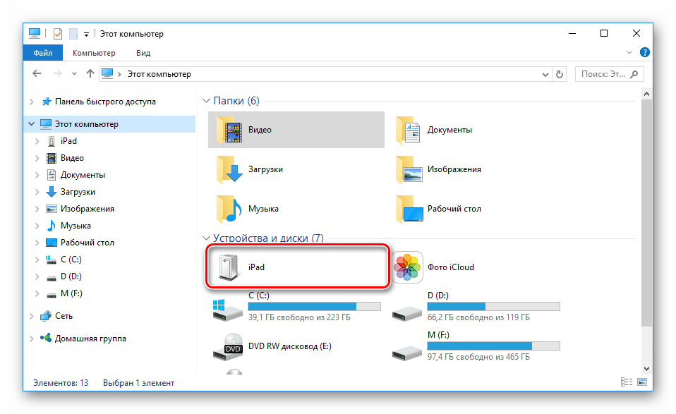
Task: Click the Help question mark icon
Action: [x=644, y=53]
